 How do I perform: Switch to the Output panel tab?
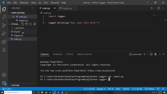70,54
